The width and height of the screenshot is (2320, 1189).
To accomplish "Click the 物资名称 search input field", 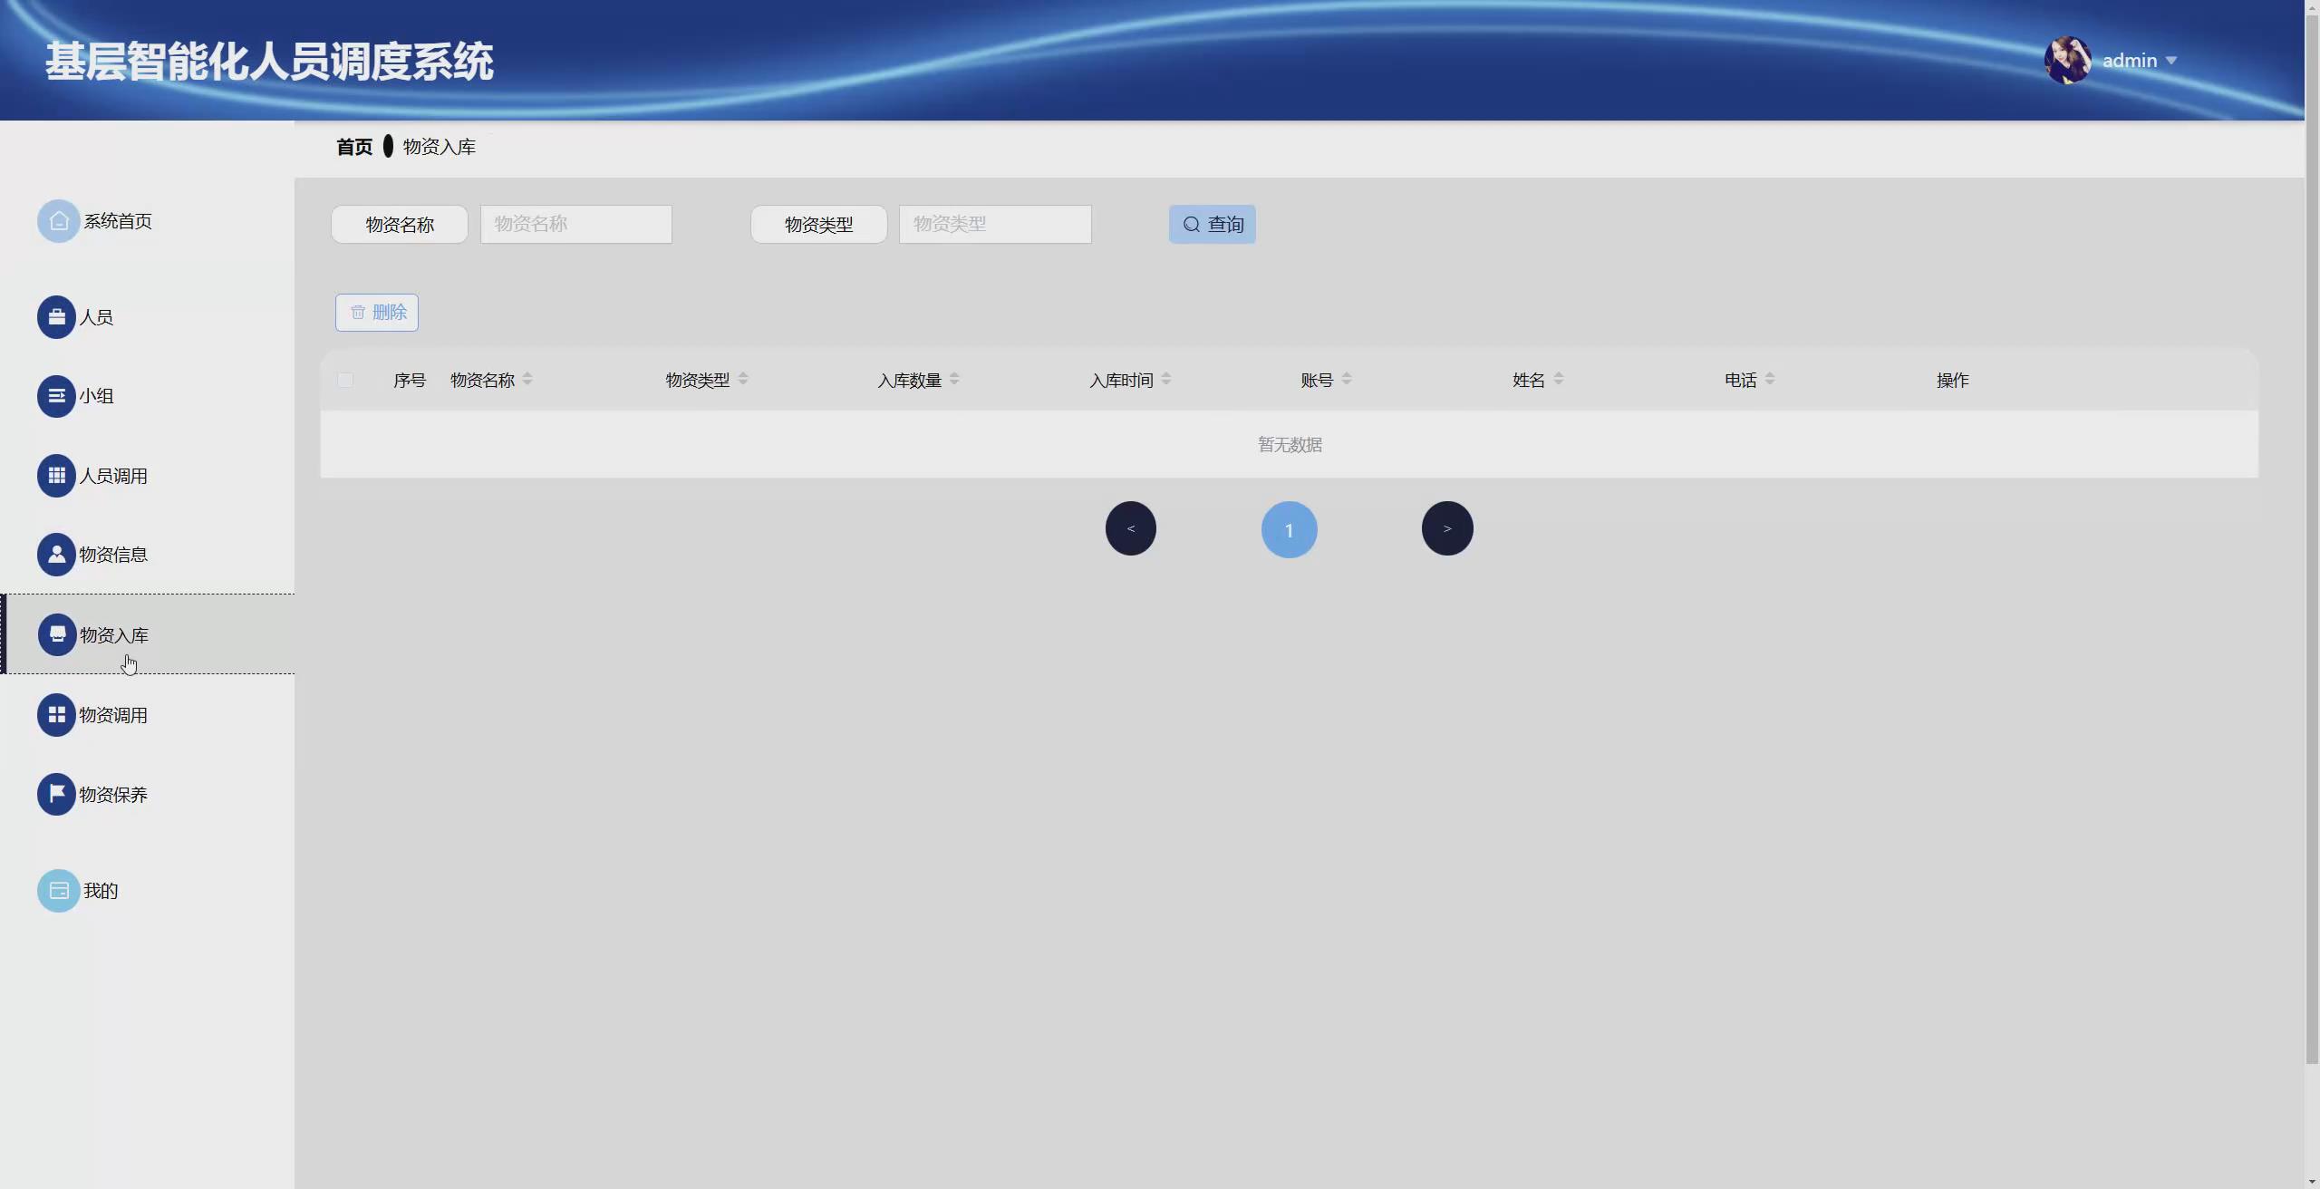I will (x=576, y=224).
